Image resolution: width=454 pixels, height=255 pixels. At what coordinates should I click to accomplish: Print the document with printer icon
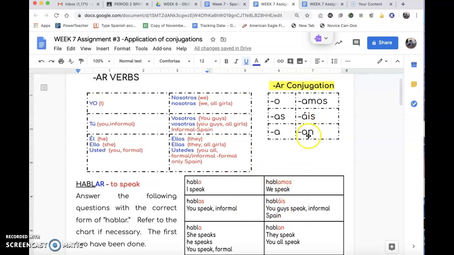coord(61,61)
